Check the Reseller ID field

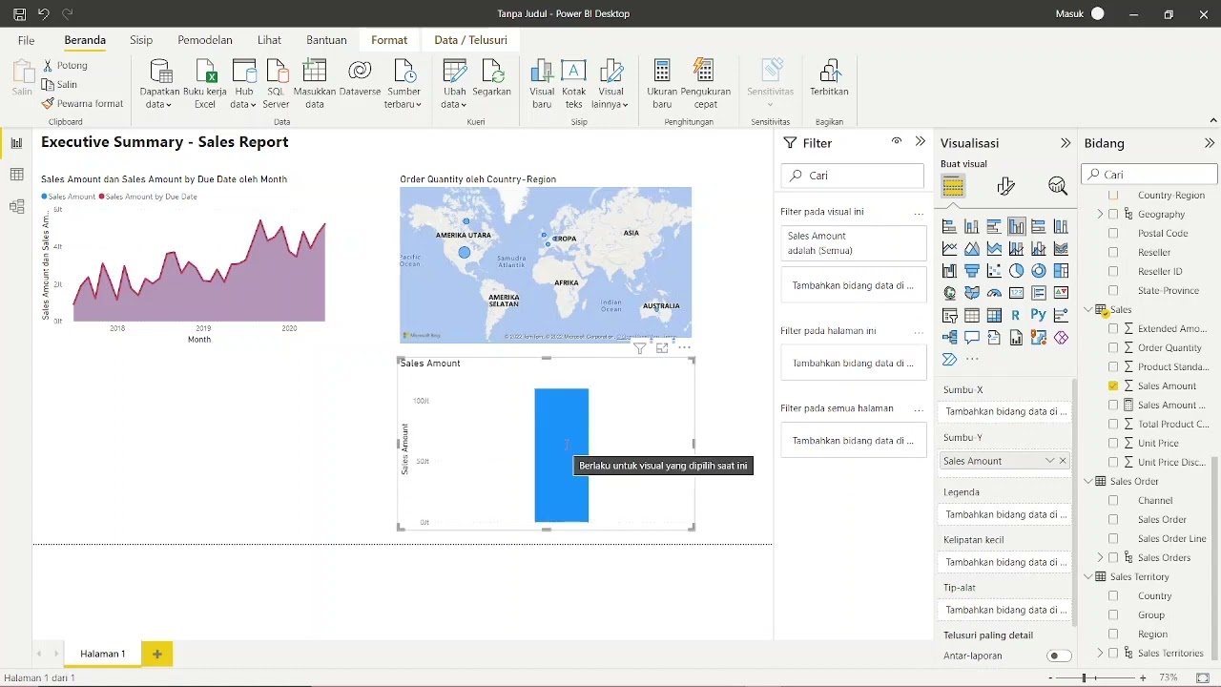tap(1113, 271)
